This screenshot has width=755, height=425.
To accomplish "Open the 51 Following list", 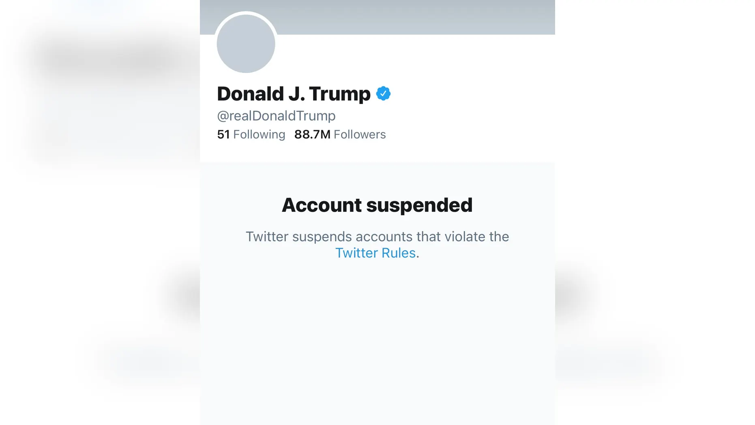I will point(251,134).
